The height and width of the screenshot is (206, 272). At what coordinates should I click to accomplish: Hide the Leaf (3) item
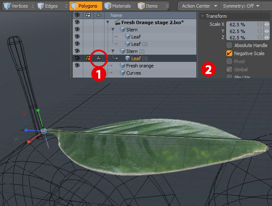point(77,58)
